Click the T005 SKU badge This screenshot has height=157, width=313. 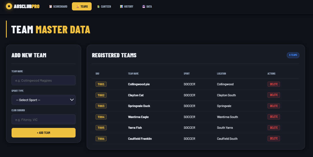click(101, 128)
